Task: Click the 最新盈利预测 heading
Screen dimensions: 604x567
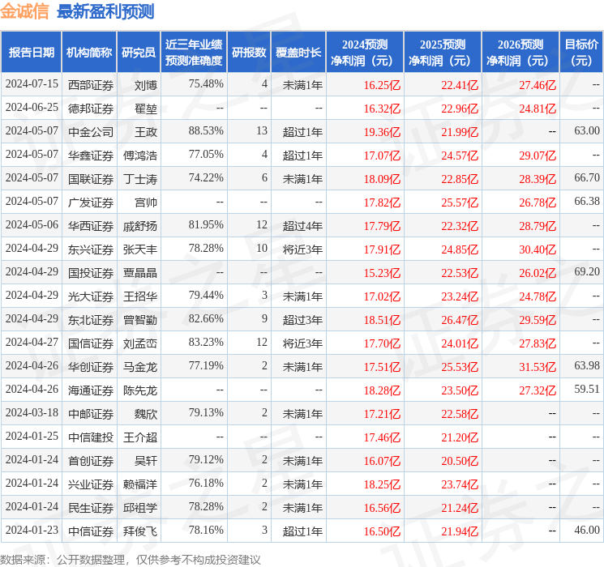Action: (105, 11)
